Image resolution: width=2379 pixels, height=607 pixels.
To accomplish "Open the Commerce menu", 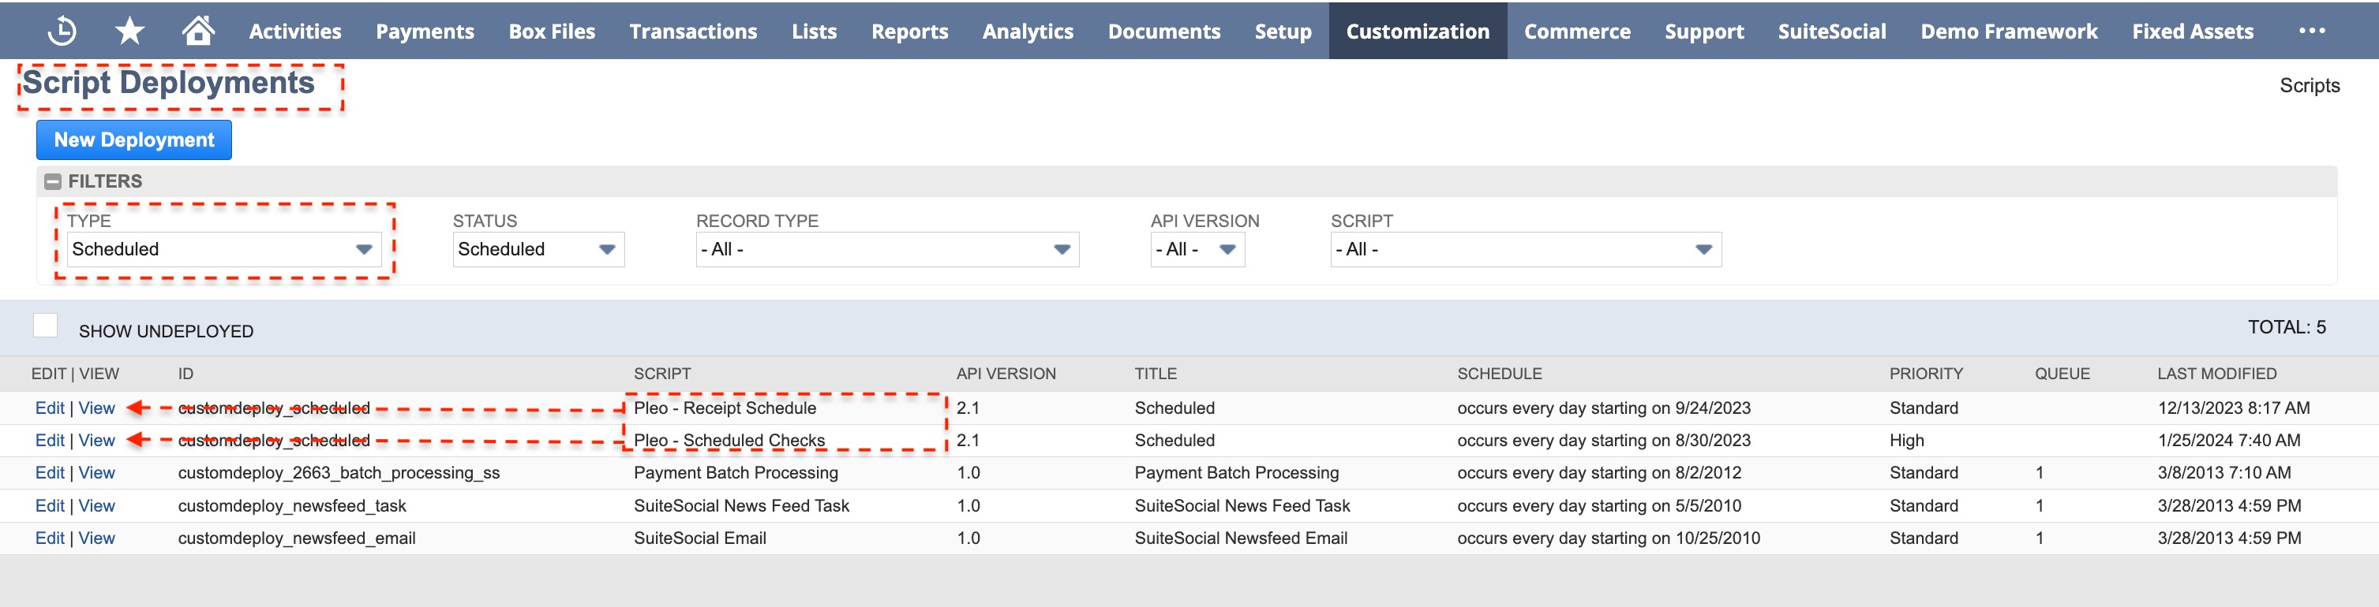I will (1576, 32).
